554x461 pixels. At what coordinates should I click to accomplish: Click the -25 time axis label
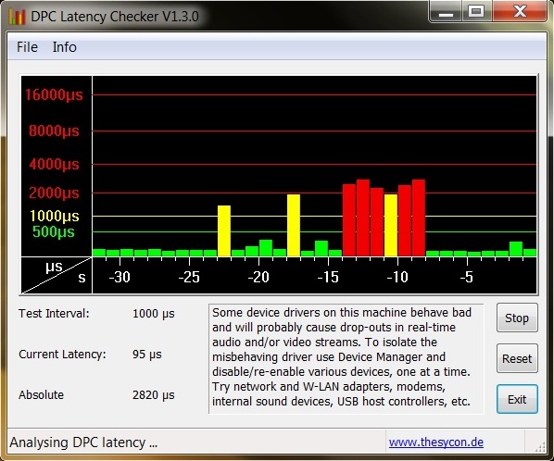coord(189,277)
